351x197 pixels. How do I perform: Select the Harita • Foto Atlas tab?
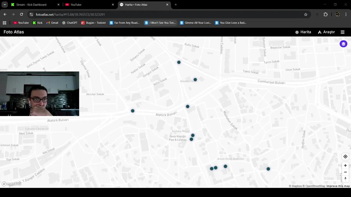(x=144, y=5)
